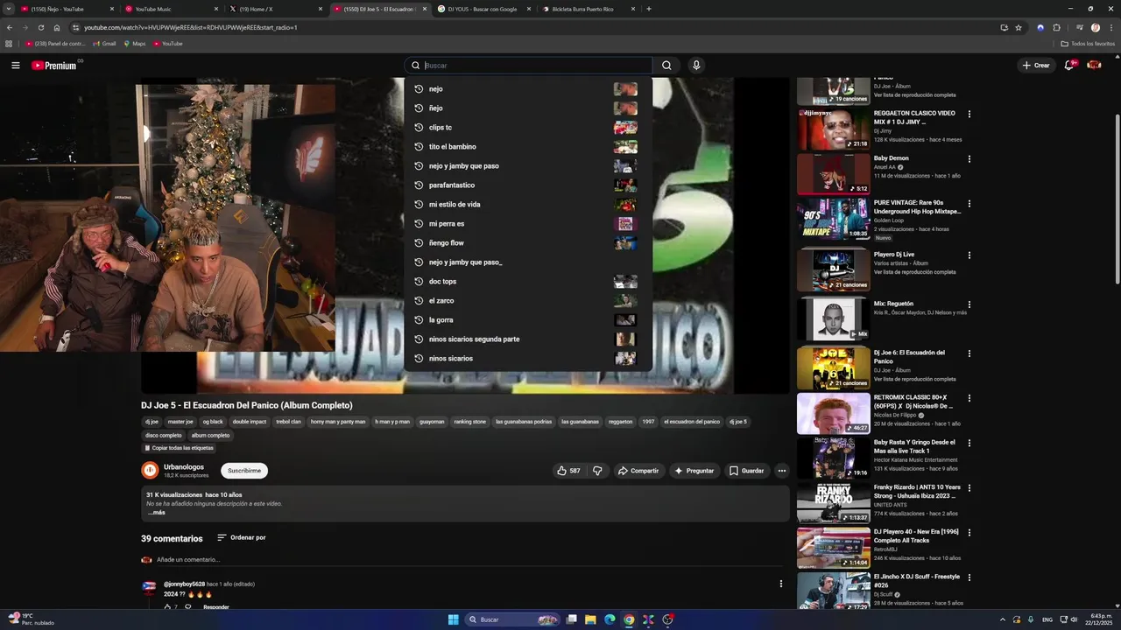Go to the YouTube Premium home logo
The width and height of the screenshot is (1121, 630).
pyautogui.click(x=54, y=66)
